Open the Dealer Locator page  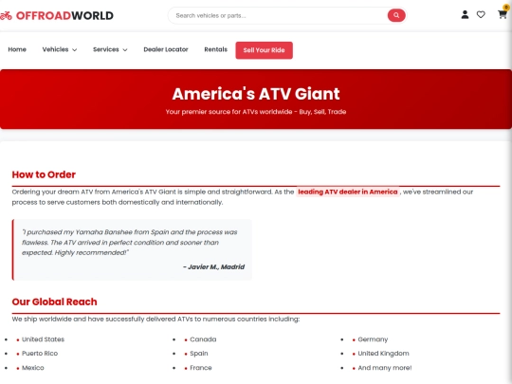click(166, 49)
